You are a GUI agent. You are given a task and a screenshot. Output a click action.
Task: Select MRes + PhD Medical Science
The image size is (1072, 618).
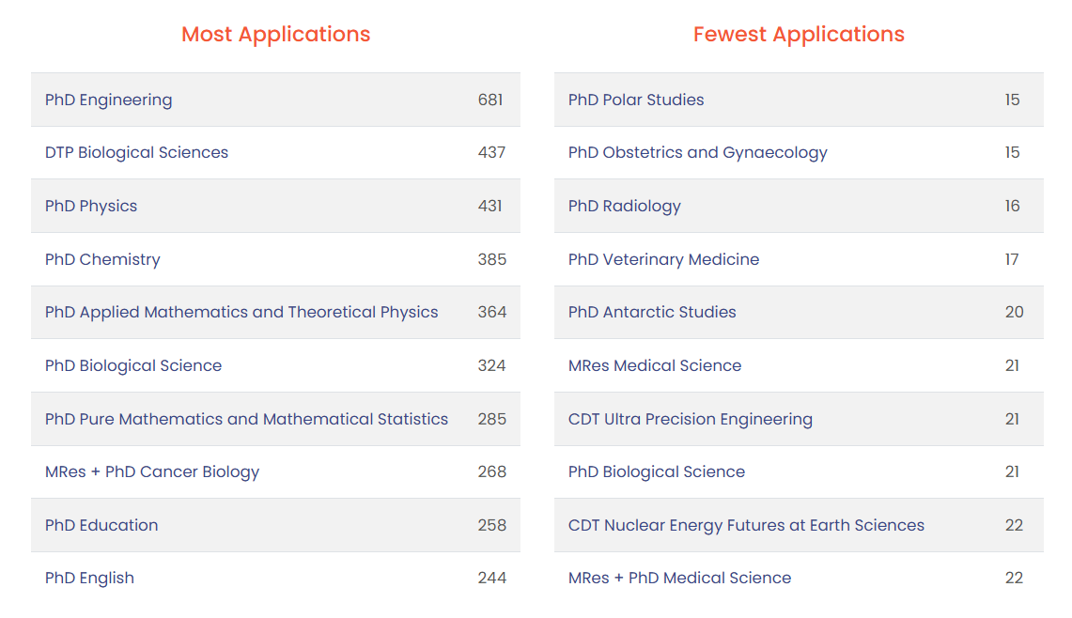799,579
